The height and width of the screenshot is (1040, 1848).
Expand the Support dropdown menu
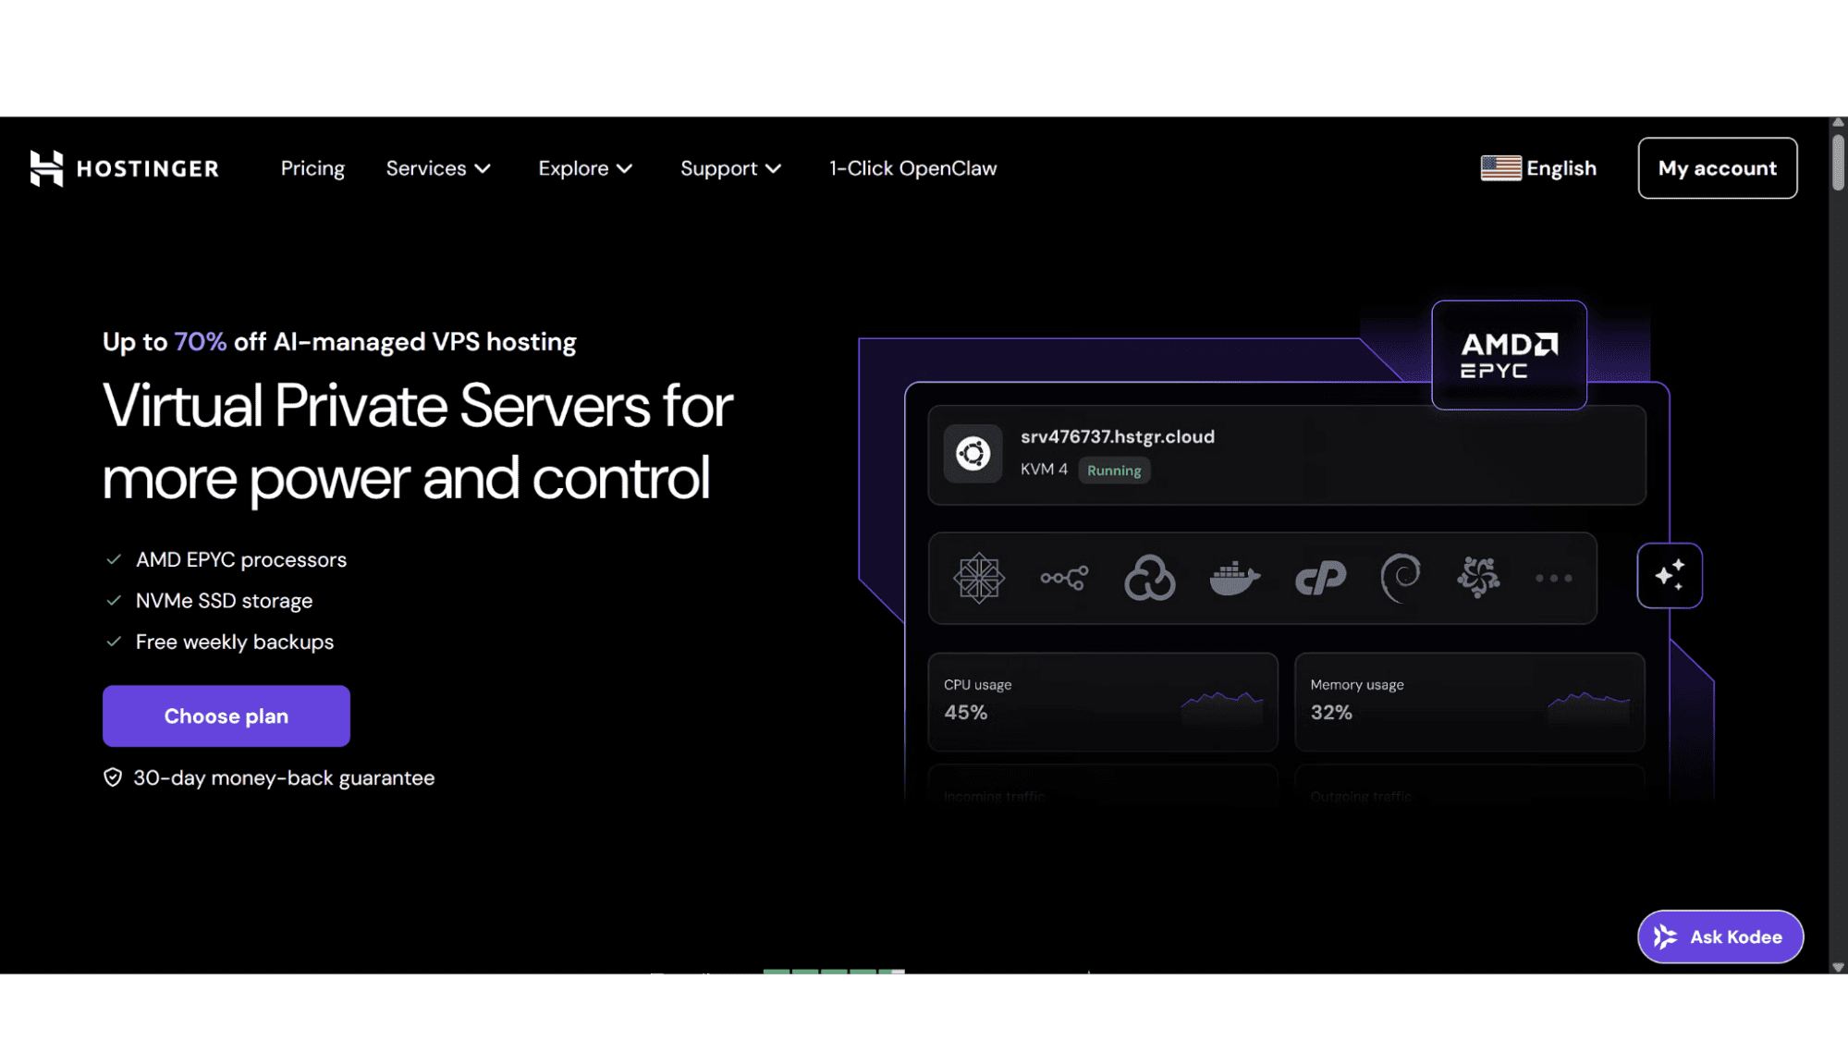click(731, 168)
